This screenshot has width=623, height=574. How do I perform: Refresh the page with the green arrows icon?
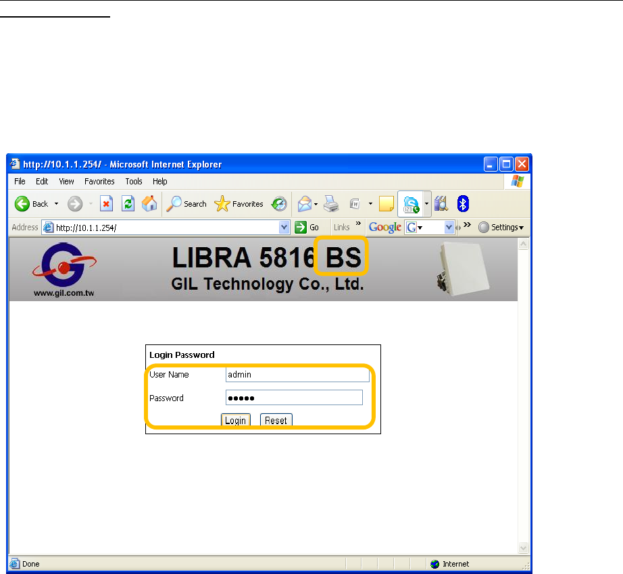tap(128, 204)
